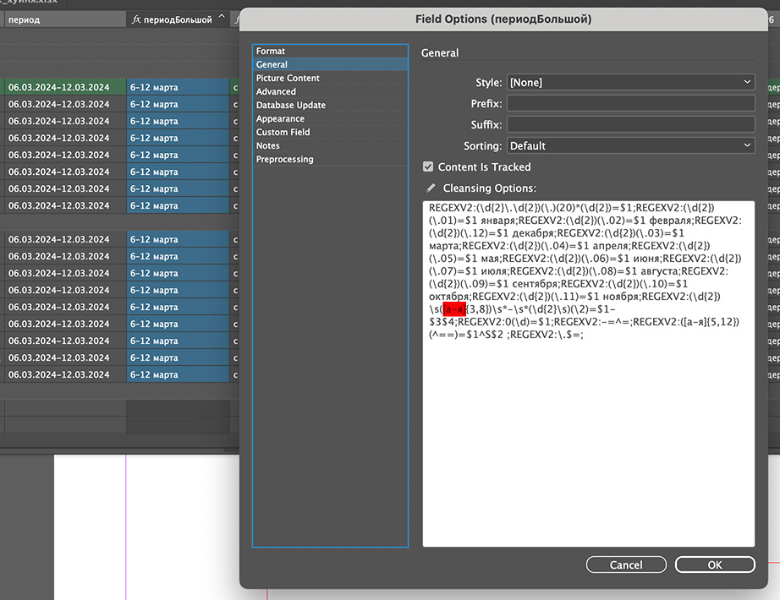
Task: Select General in the options list
Action: click(330, 64)
